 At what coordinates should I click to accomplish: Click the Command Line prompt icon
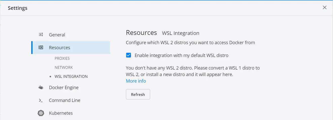41,100
